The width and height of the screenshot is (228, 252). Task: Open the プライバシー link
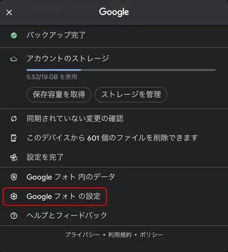[83, 234]
